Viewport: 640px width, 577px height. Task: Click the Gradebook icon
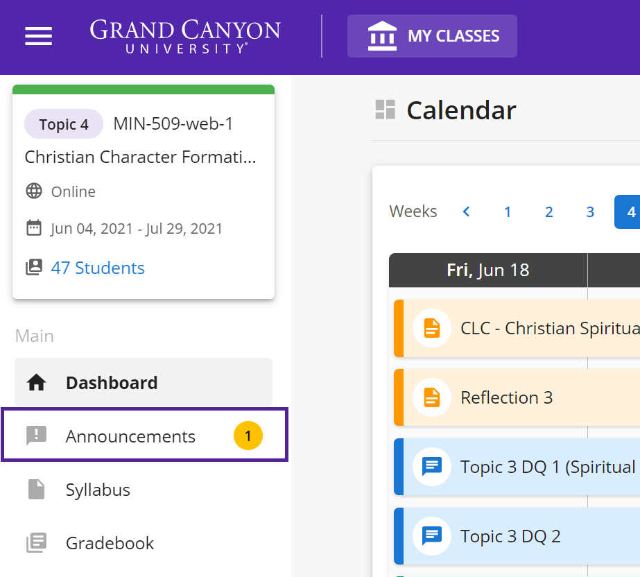click(36, 543)
